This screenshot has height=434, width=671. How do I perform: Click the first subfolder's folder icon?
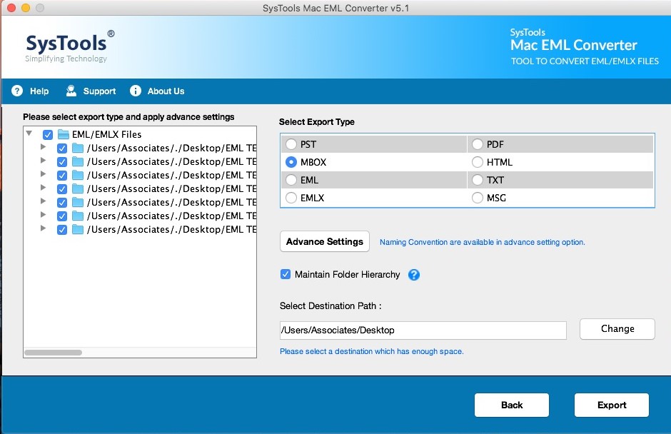click(x=78, y=148)
